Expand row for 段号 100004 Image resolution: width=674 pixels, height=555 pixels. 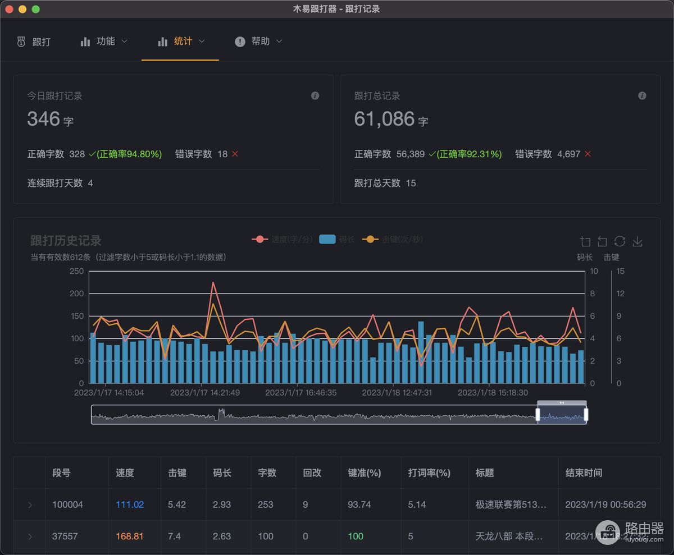pos(30,505)
